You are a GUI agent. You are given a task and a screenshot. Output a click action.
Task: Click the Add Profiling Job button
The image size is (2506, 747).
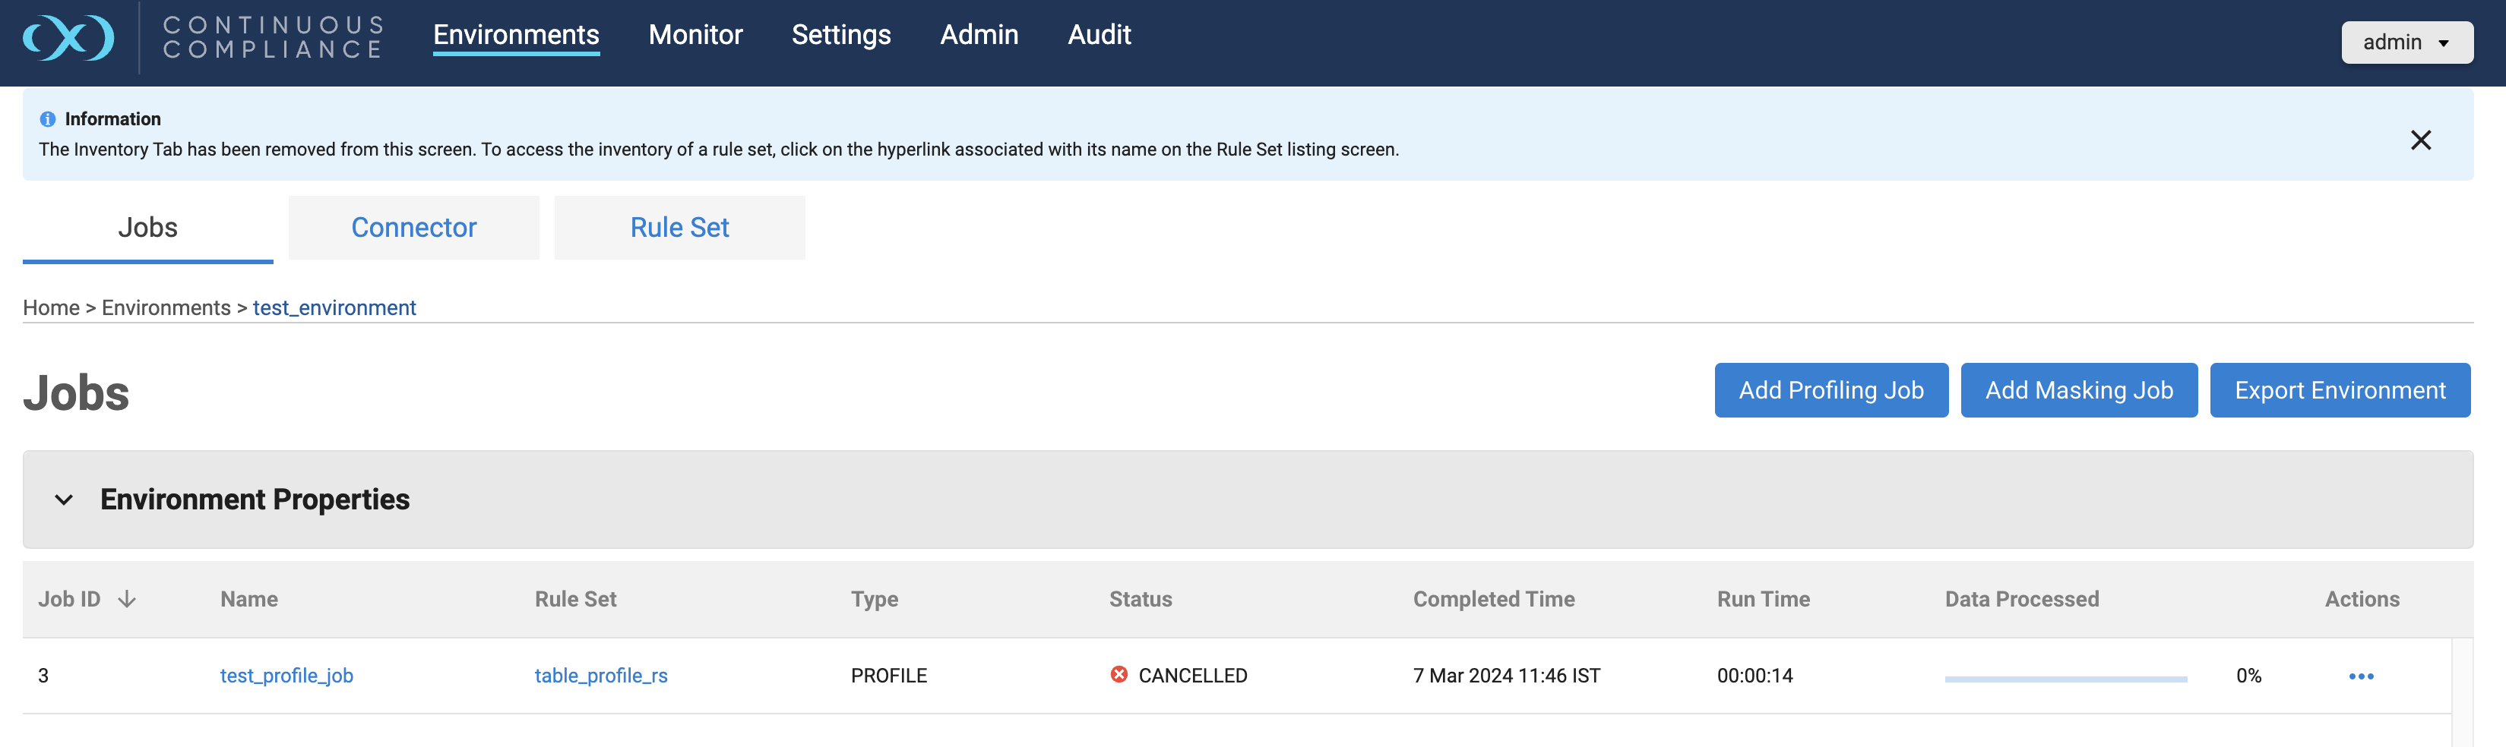[x=1830, y=390]
